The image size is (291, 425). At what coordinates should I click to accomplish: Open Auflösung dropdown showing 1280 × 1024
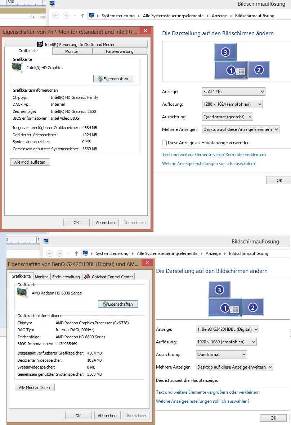pyautogui.click(x=232, y=104)
